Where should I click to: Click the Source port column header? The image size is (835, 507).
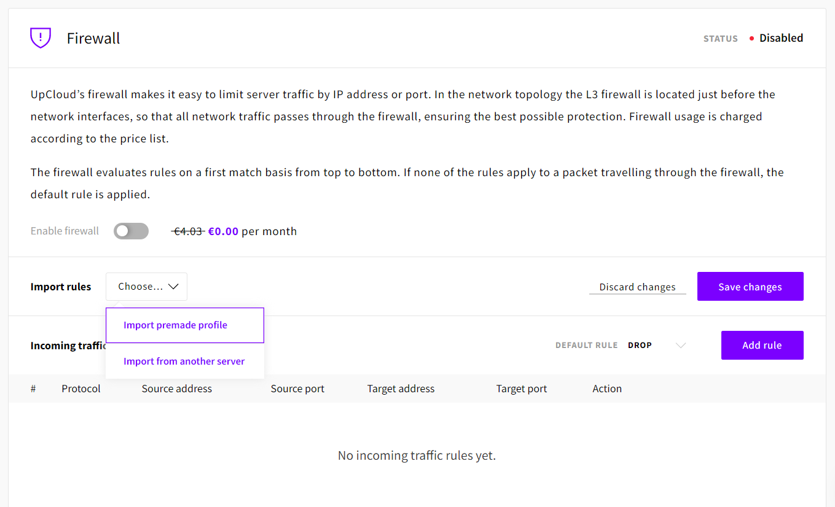(297, 389)
